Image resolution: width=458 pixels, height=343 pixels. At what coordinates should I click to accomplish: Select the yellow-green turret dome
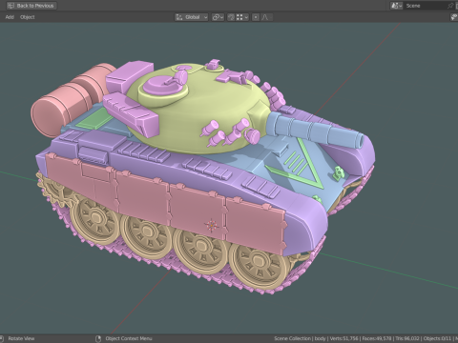203,108
